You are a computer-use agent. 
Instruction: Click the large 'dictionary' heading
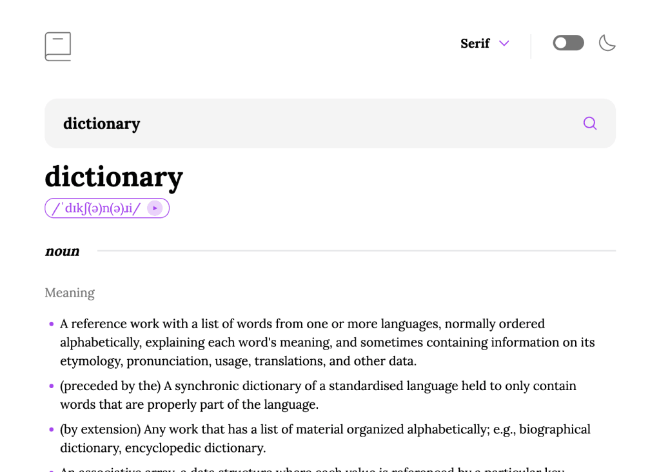113,176
